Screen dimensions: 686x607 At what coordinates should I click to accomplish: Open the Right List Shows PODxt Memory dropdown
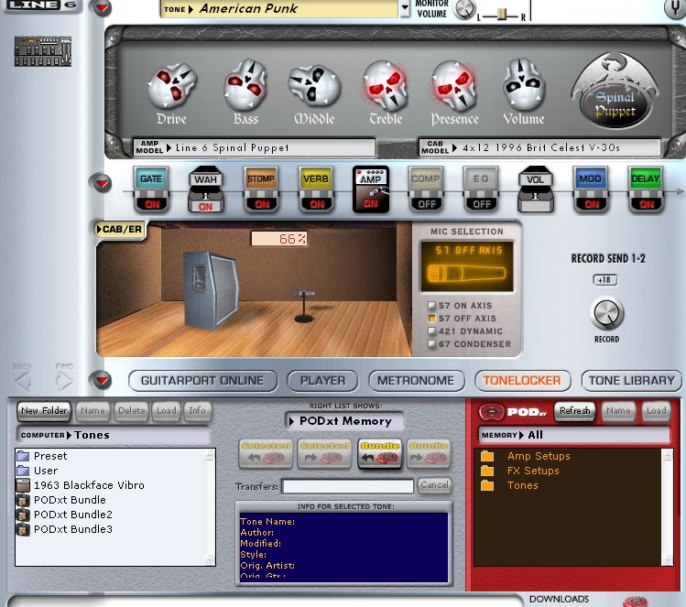coord(344,421)
